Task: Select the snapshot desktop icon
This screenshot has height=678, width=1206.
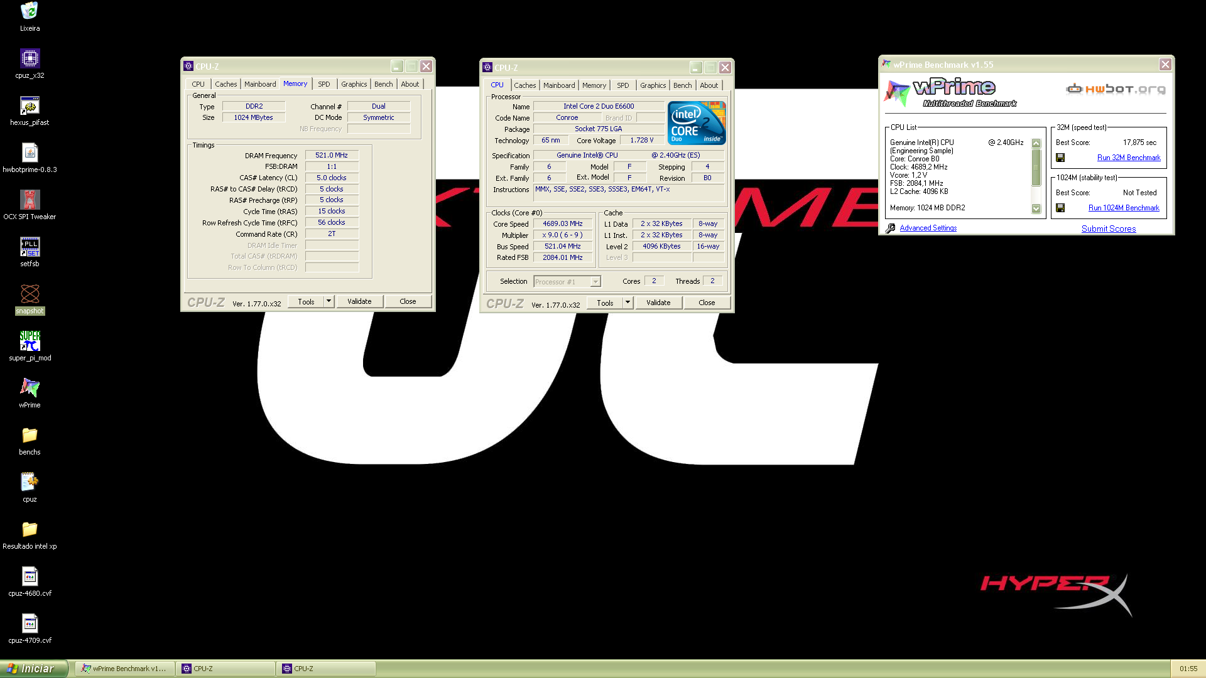Action: (30, 294)
